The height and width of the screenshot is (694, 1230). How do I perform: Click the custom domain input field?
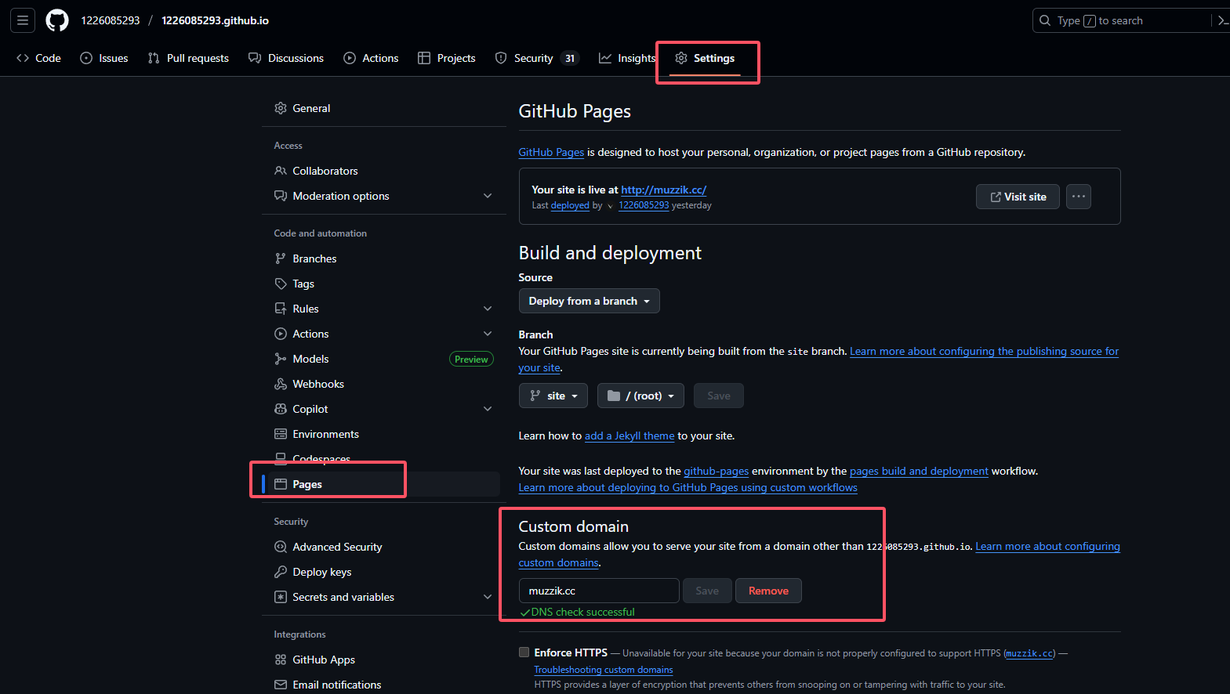pyautogui.click(x=599, y=591)
